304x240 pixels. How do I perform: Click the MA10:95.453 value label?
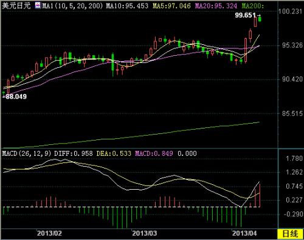[127, 5]
